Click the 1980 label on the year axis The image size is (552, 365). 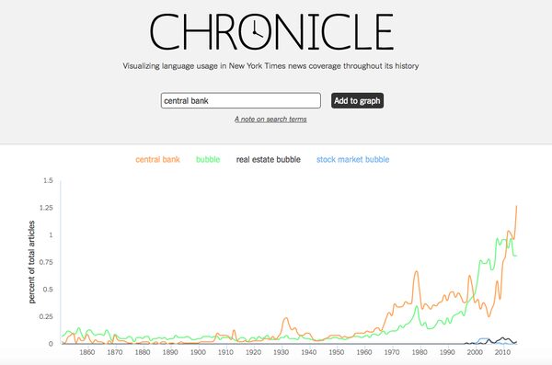click(420, 352)
